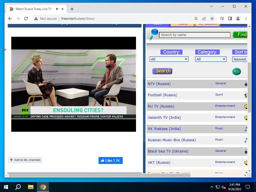
Task: Mute the tab via its speaker icon
Action: (x=57, y=9)
